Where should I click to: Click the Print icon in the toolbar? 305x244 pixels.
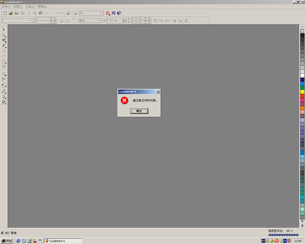pyautogui.click(x=23, y=13)
